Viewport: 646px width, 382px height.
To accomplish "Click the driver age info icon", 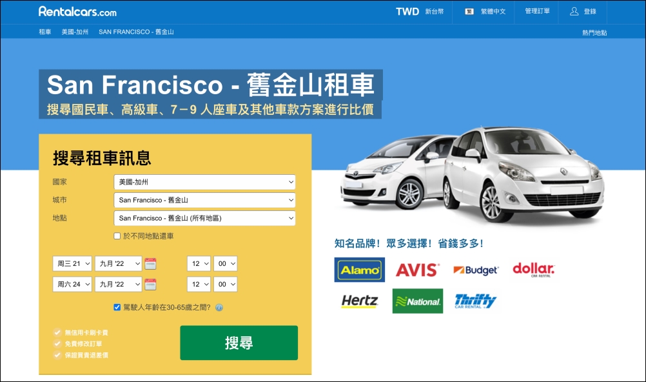I will [x=219, y=307].
